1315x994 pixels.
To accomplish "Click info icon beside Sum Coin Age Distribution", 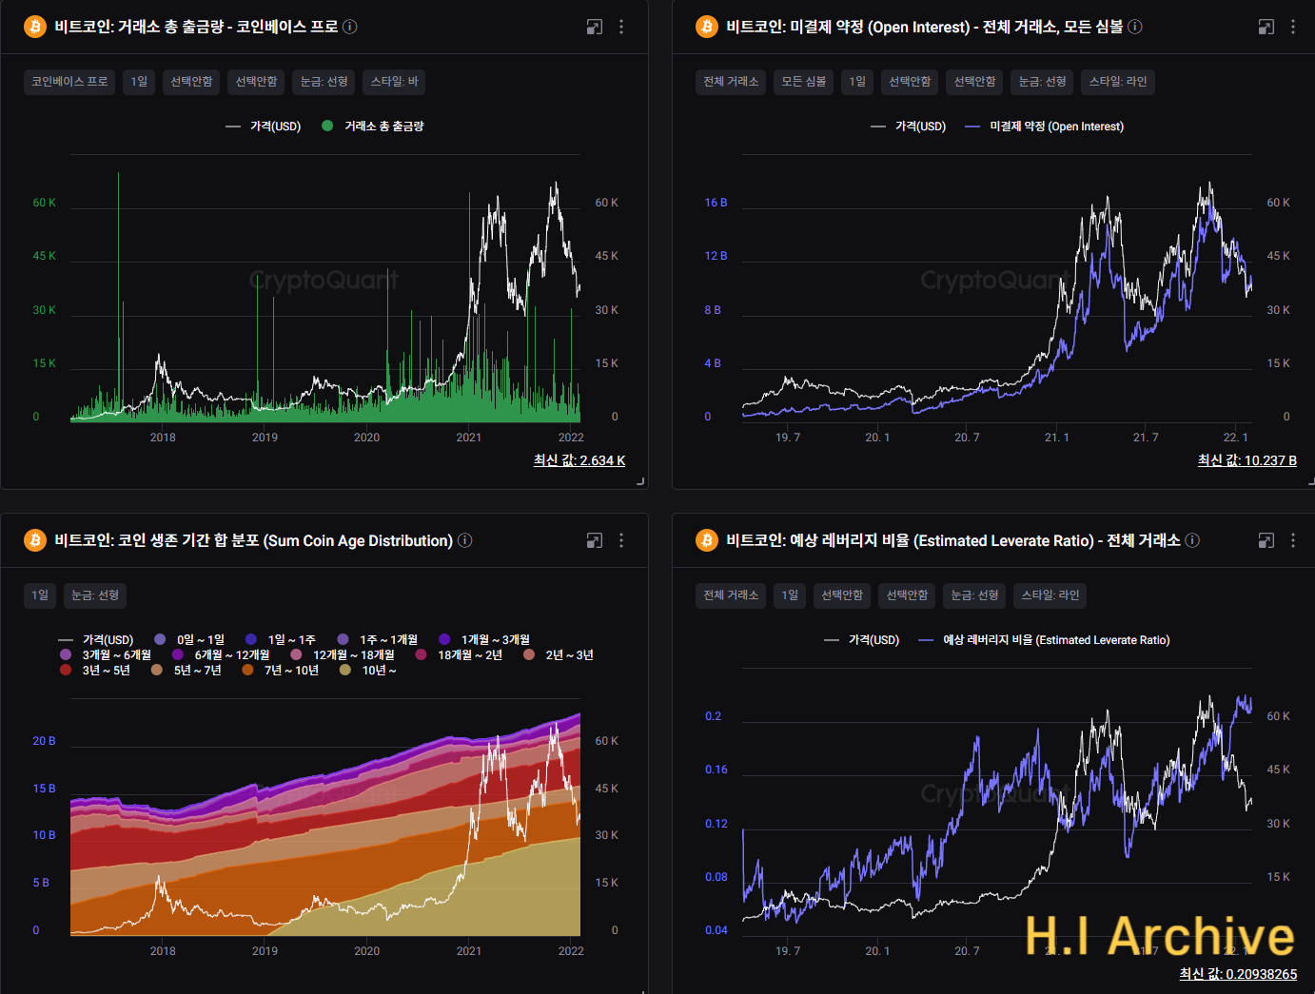I will [465, 540].
